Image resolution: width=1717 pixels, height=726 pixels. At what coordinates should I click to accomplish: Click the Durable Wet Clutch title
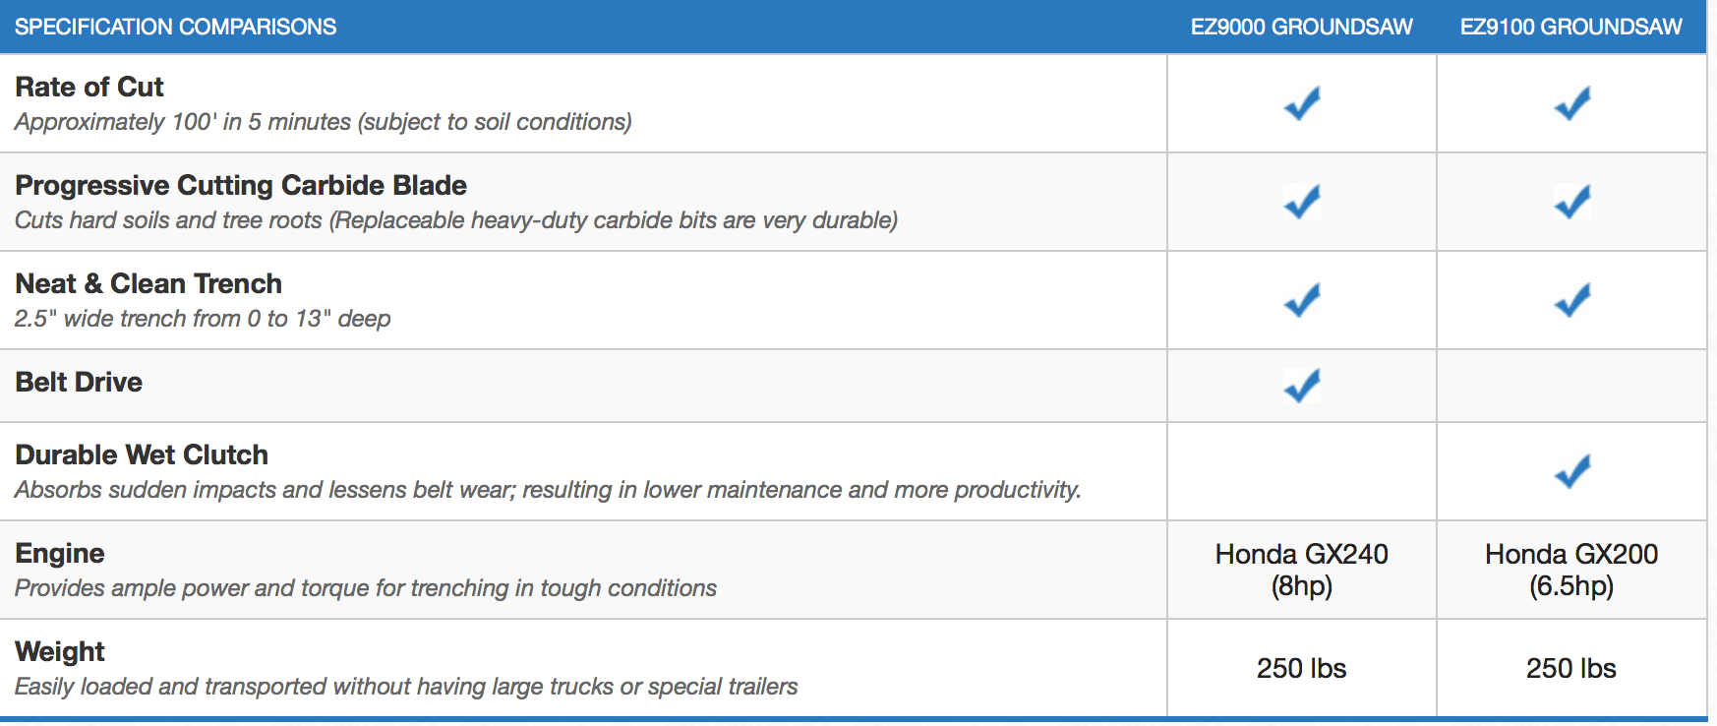click(142, 454)
